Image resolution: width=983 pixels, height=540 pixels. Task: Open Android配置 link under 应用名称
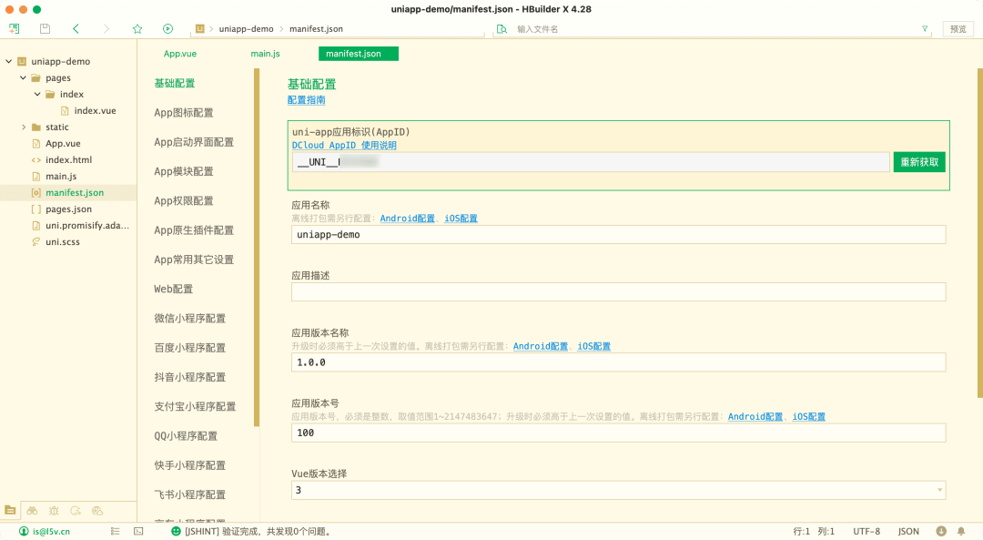[408, 219]
